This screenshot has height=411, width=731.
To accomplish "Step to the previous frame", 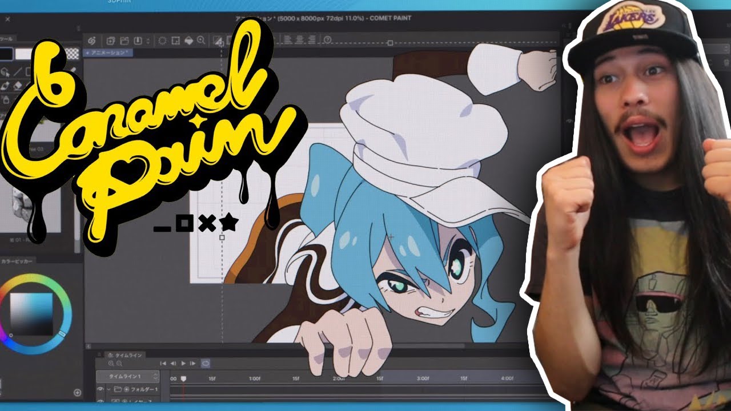I will [x=173, y=363].
